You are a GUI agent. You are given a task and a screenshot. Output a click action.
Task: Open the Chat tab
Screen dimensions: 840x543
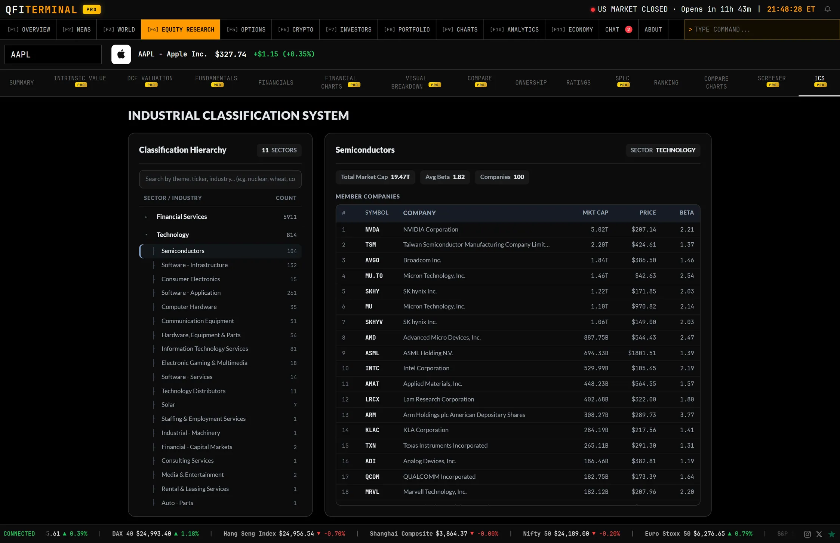pyautogui.click(x=619, y=30)
